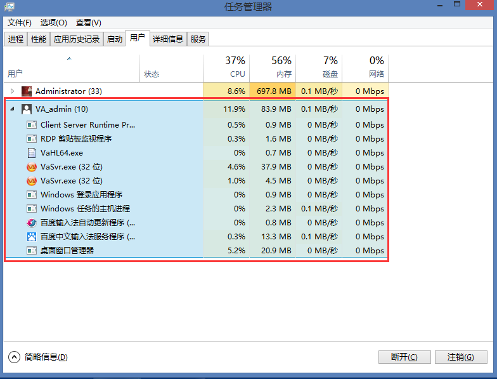This screenshot has height=379, width=497.
Task: Select the Administrator (33) row
Action: point(196,91)
